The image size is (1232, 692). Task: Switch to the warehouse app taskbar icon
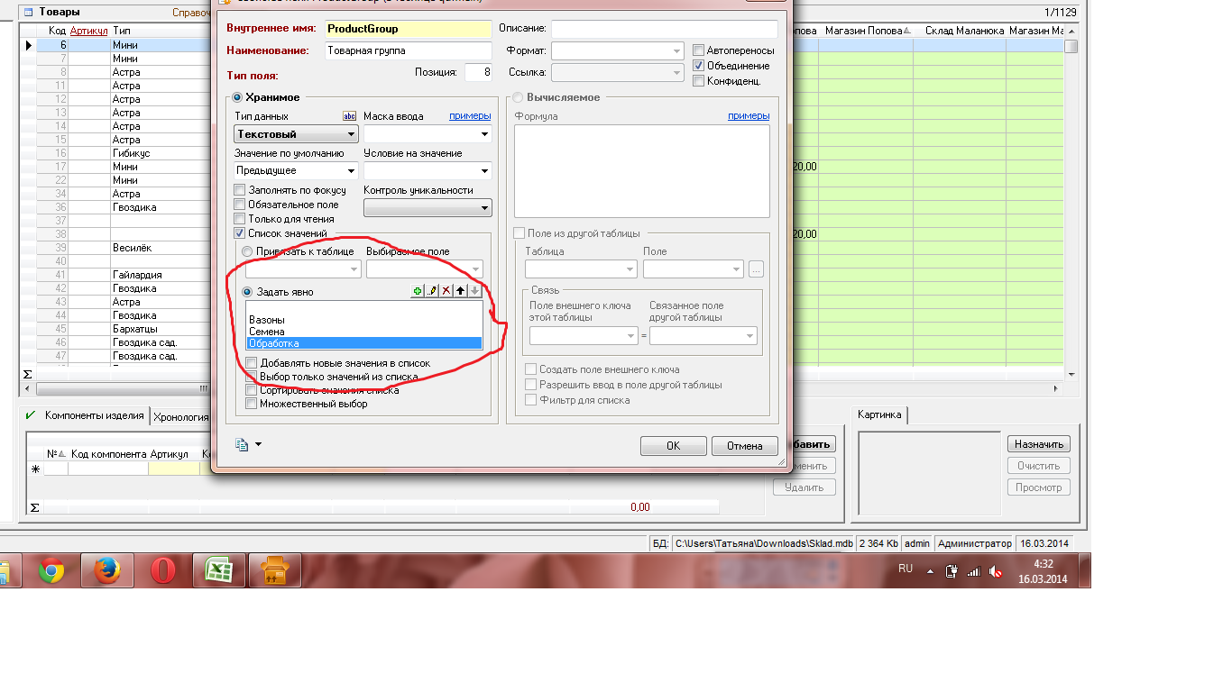[274, 570]
